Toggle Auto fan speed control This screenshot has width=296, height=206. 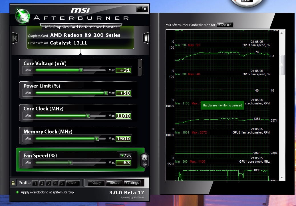[x=126, y=155]
